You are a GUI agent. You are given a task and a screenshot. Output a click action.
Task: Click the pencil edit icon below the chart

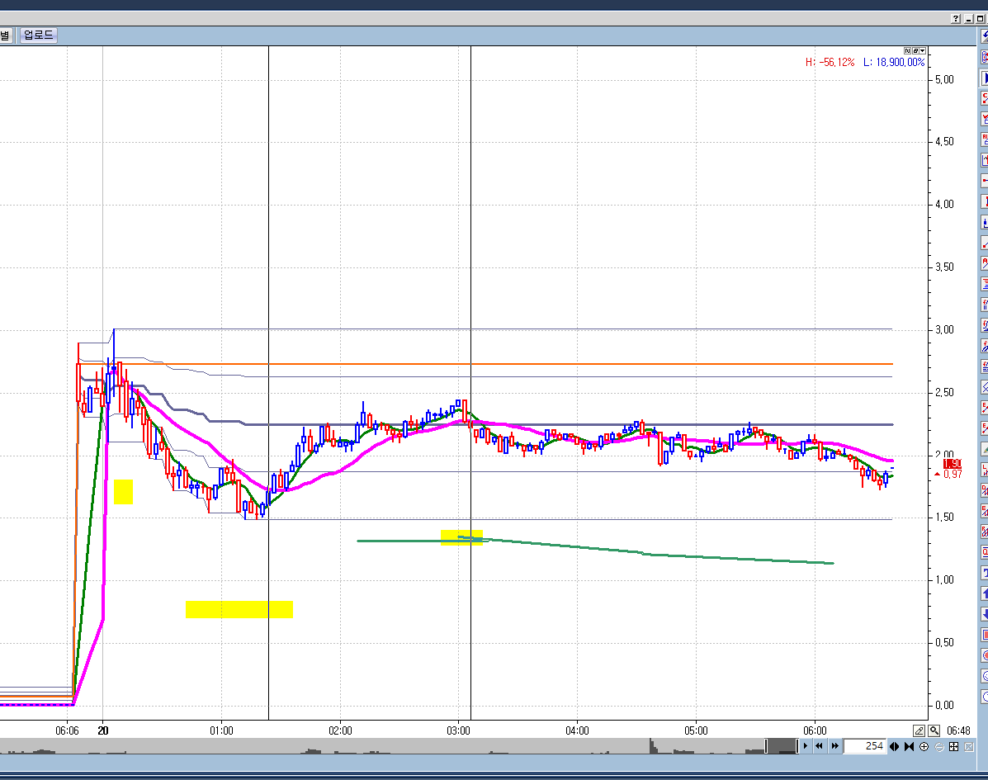click(919, 730)
